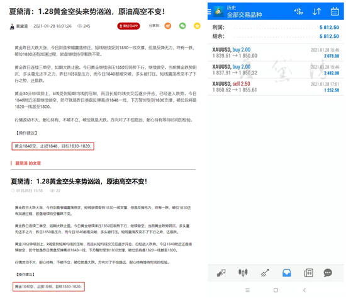Tap the Android recent apps button
The width and height of the screenshot is (346, 300).
248,290
